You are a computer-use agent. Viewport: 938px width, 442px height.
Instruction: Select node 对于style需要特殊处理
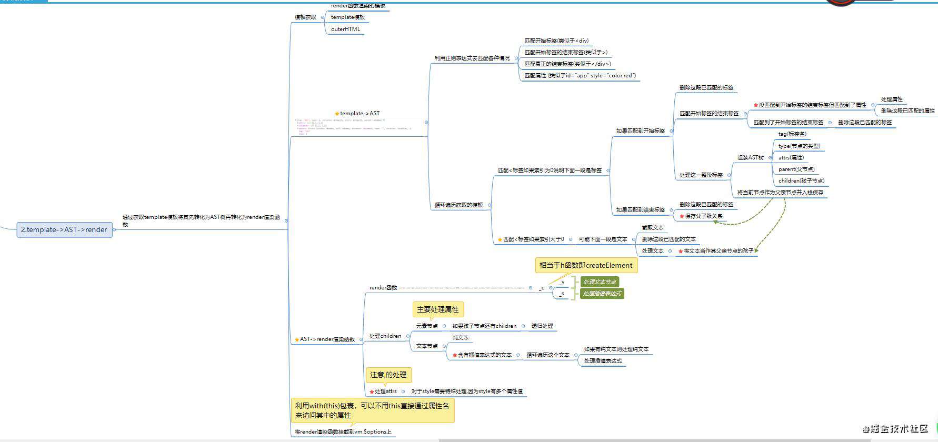tap(467, 391)
